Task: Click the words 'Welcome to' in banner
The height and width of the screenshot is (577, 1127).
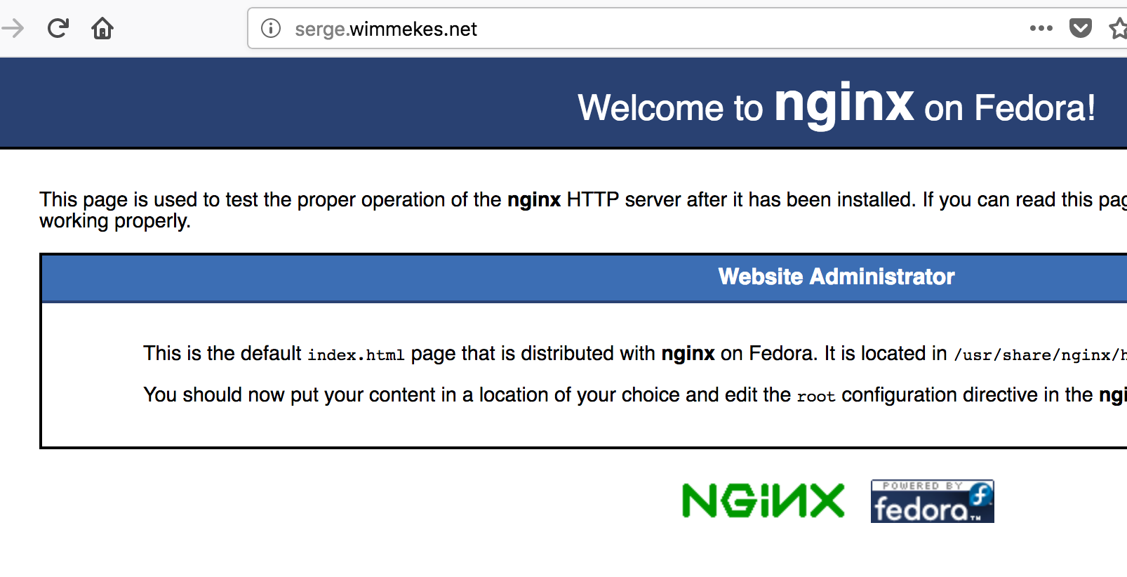Action: point(669,108)
